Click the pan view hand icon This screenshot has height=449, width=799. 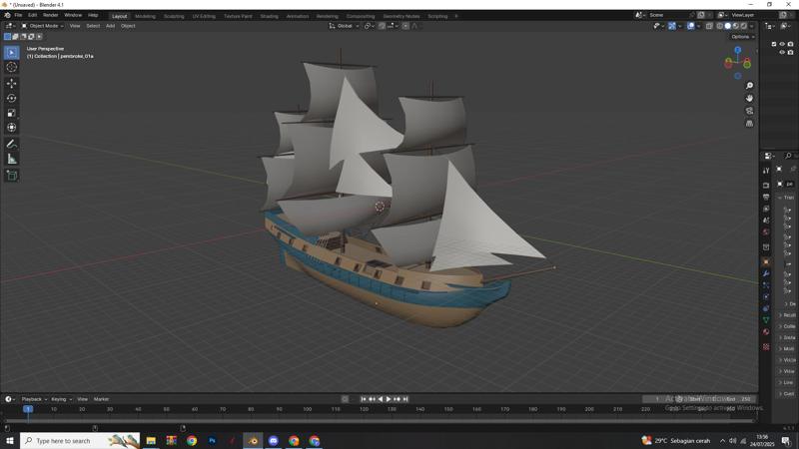[x=749, y=98]
